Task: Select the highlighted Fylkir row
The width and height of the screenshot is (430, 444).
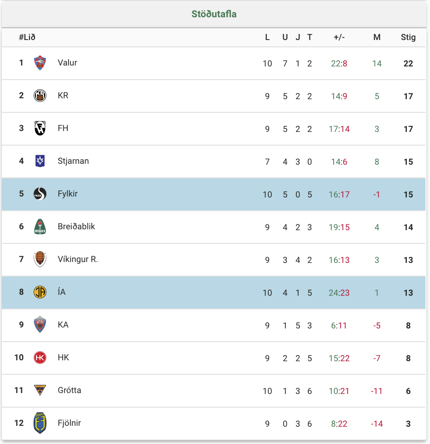Action: (x=214, y=194)
